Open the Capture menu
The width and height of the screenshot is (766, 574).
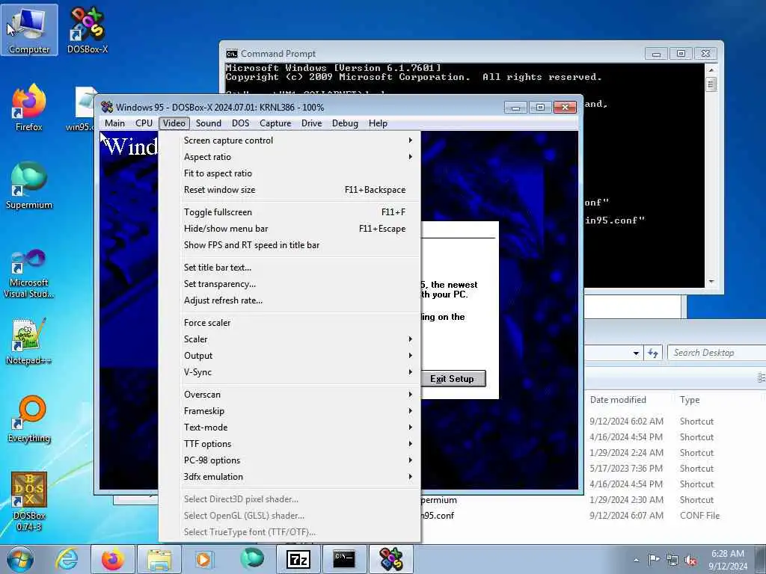275,123
